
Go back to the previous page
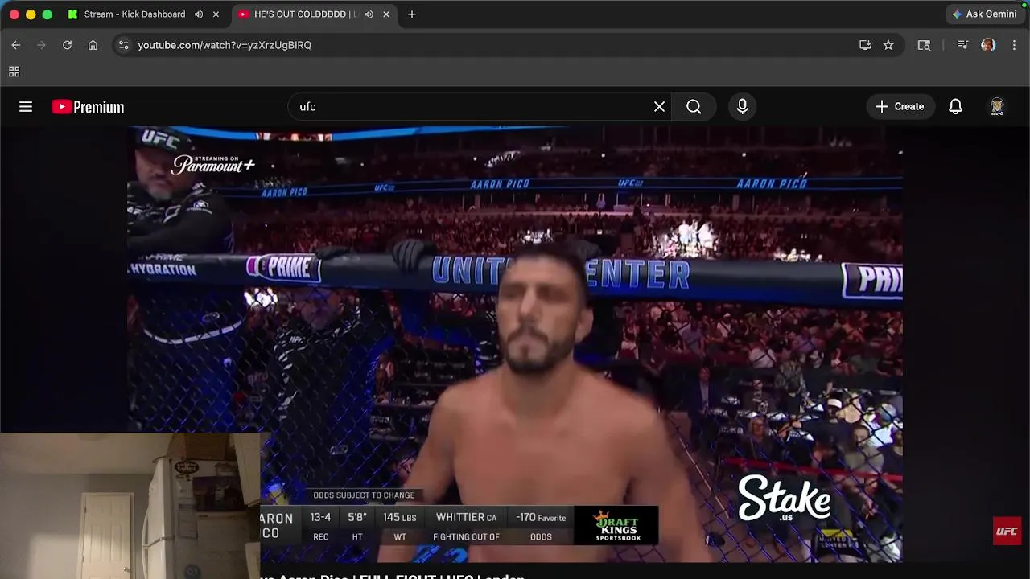(16, 45)
